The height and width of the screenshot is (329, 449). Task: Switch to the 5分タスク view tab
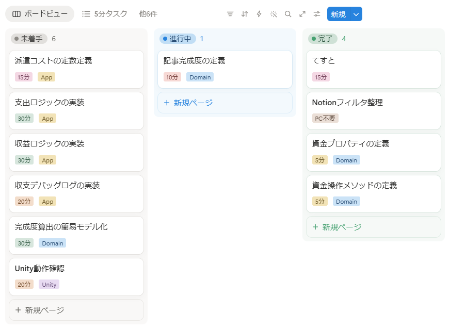click(x=105, y=14)
